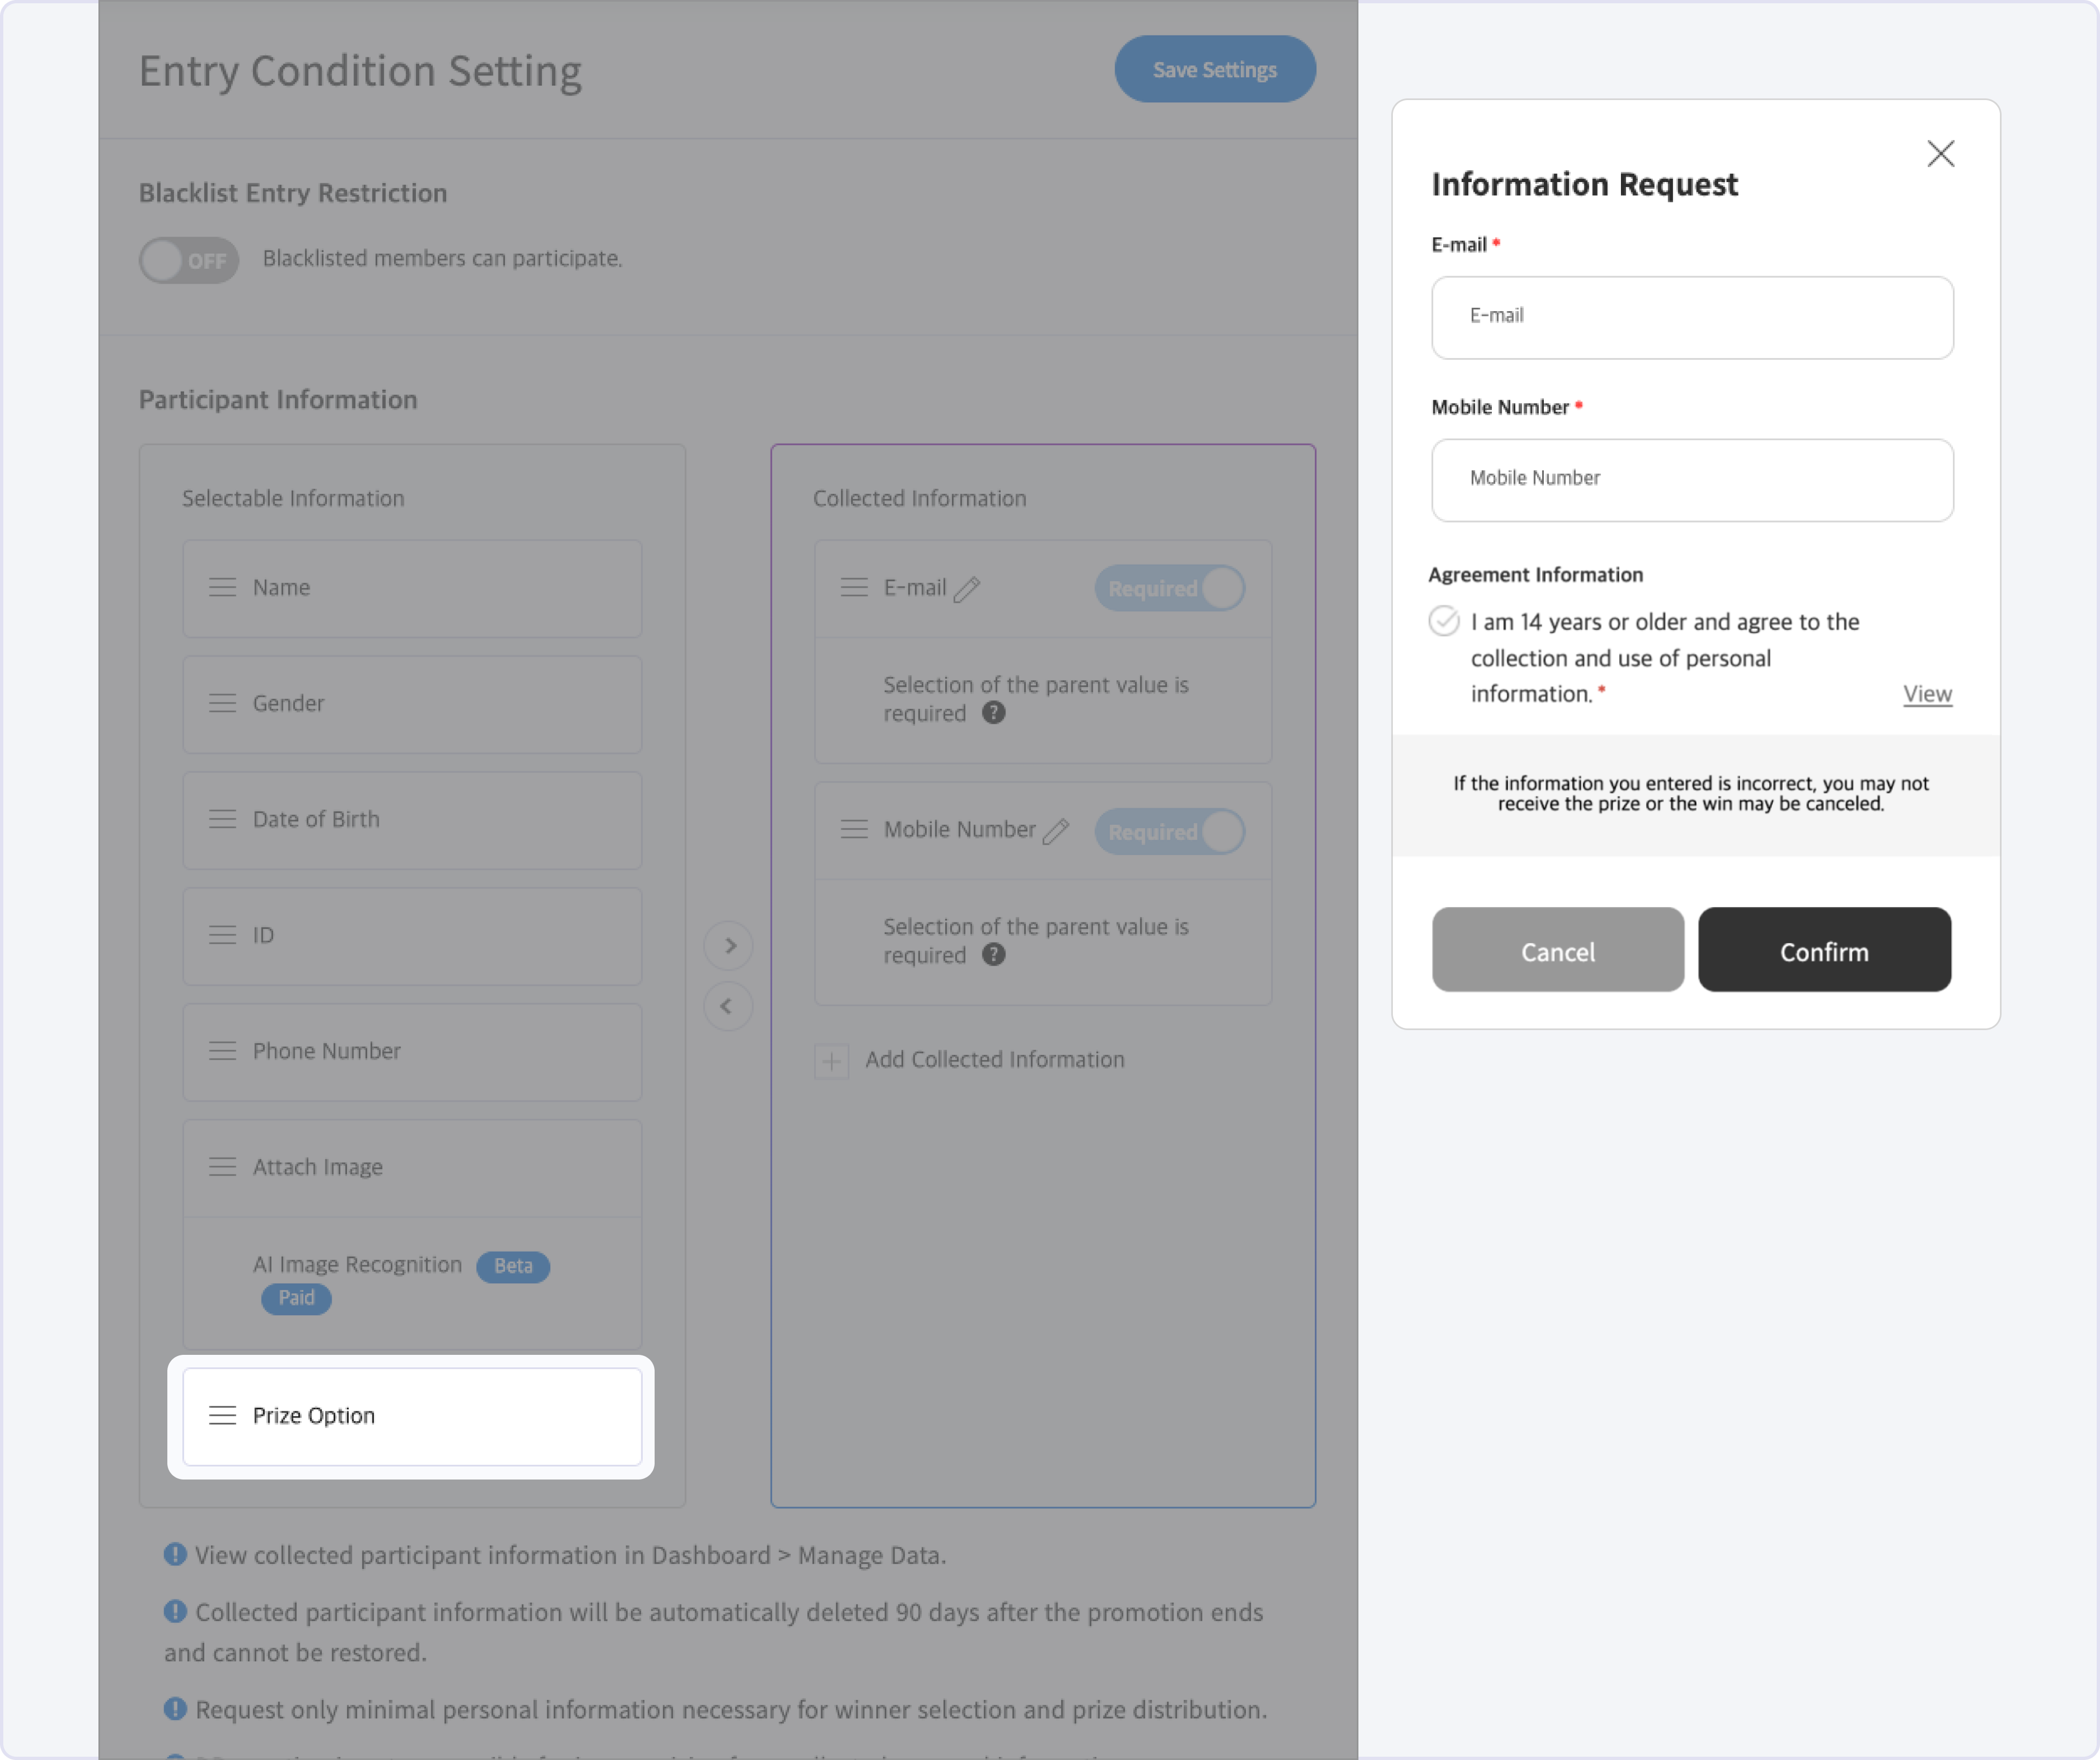
Task: Toggle the Blacklist Entry Restriction switch
Action: coord(189,260)
